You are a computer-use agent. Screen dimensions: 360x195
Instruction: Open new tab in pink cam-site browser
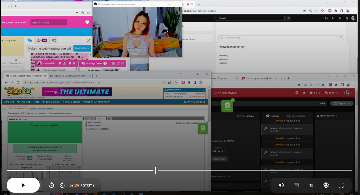[16, 6]
